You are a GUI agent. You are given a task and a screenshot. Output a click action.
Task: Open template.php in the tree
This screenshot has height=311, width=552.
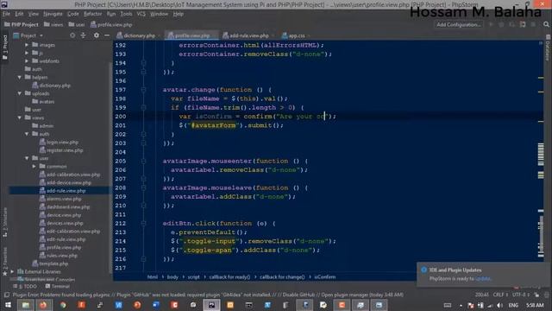[x=53, y=263]
